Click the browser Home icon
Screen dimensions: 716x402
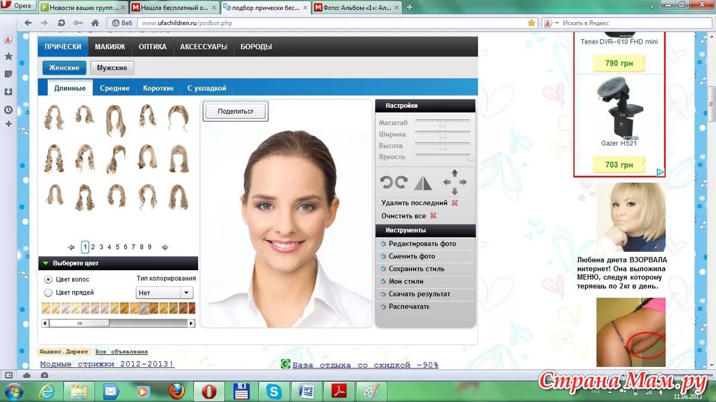click(x=94, y=23)
